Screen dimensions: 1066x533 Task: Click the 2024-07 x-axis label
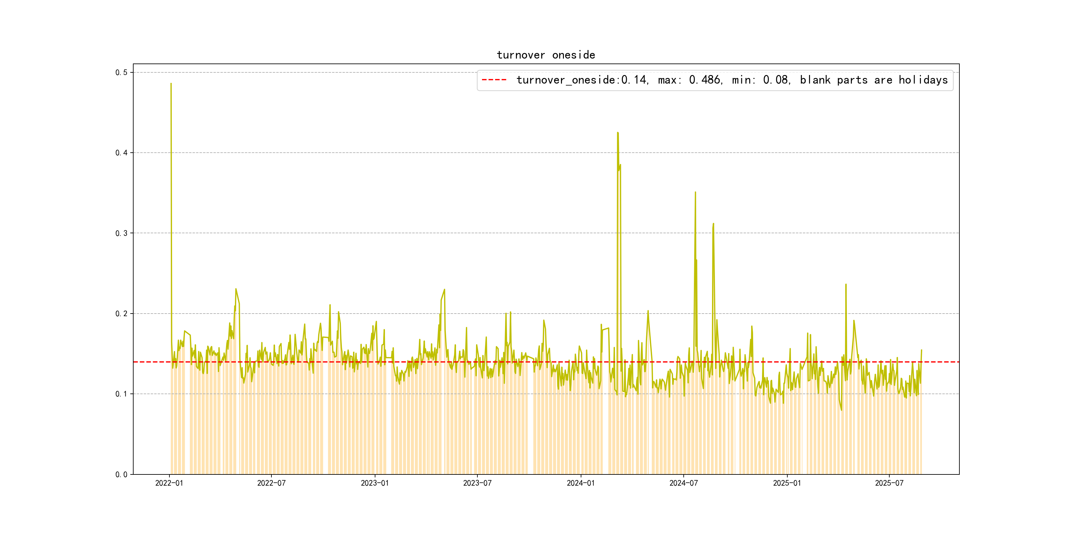(683, 483)
